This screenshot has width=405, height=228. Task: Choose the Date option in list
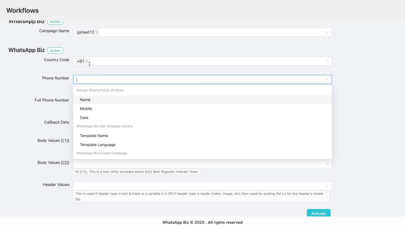click(x=202, y=118)
